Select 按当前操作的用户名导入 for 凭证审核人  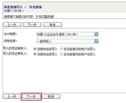pyautogui.click(x=61, y=54)
